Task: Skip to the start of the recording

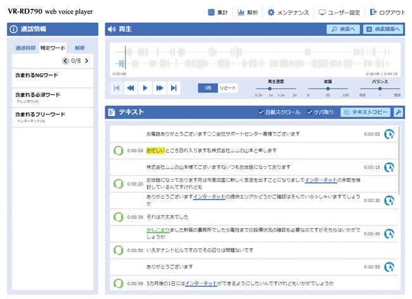Action: click(x=117, y=88)
